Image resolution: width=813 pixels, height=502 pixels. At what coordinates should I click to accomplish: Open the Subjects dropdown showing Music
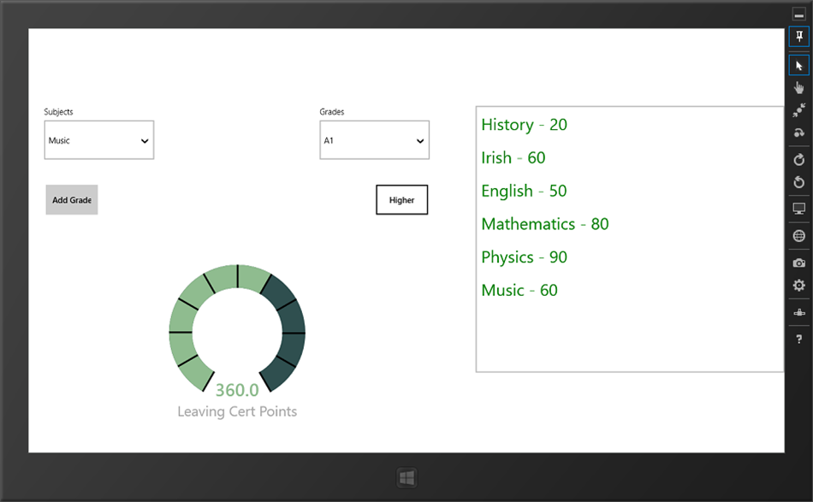pos(99,140)
